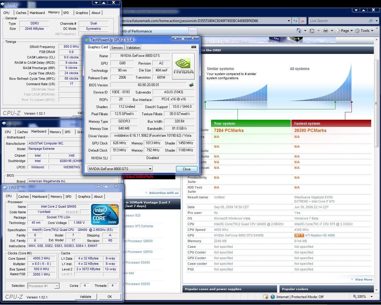The image size is (381, 305).
Task: Click the GPU-Z title bar app icon
Action: (87, 40)
